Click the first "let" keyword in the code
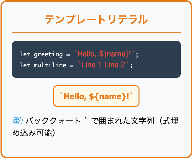 [25, 54]
